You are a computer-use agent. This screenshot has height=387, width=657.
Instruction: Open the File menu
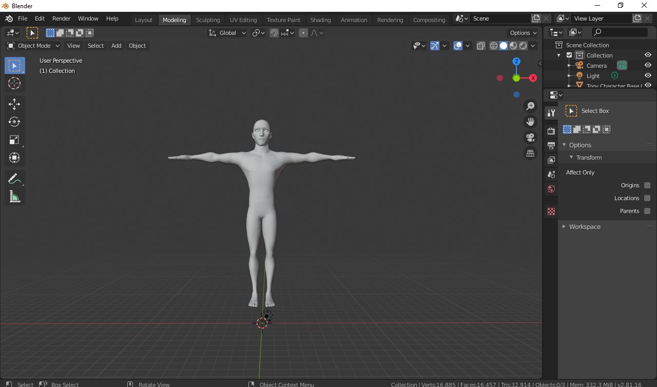[x=23, y=18]
